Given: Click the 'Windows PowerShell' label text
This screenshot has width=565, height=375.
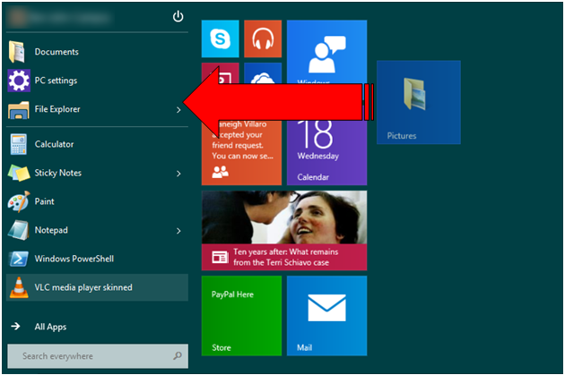Looking at the screenshot, I should click(74, 259).
